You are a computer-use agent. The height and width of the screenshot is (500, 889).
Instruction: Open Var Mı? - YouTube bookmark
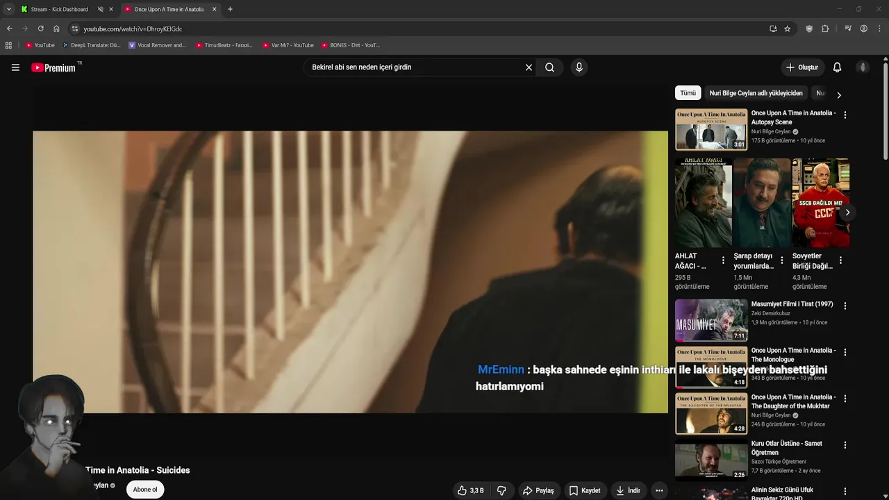pyautogui.click(x=288, y=45)
